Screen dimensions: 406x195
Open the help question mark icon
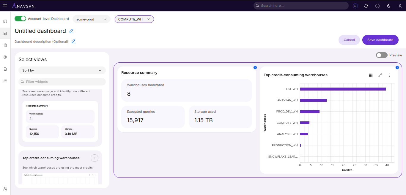(377, 6)
